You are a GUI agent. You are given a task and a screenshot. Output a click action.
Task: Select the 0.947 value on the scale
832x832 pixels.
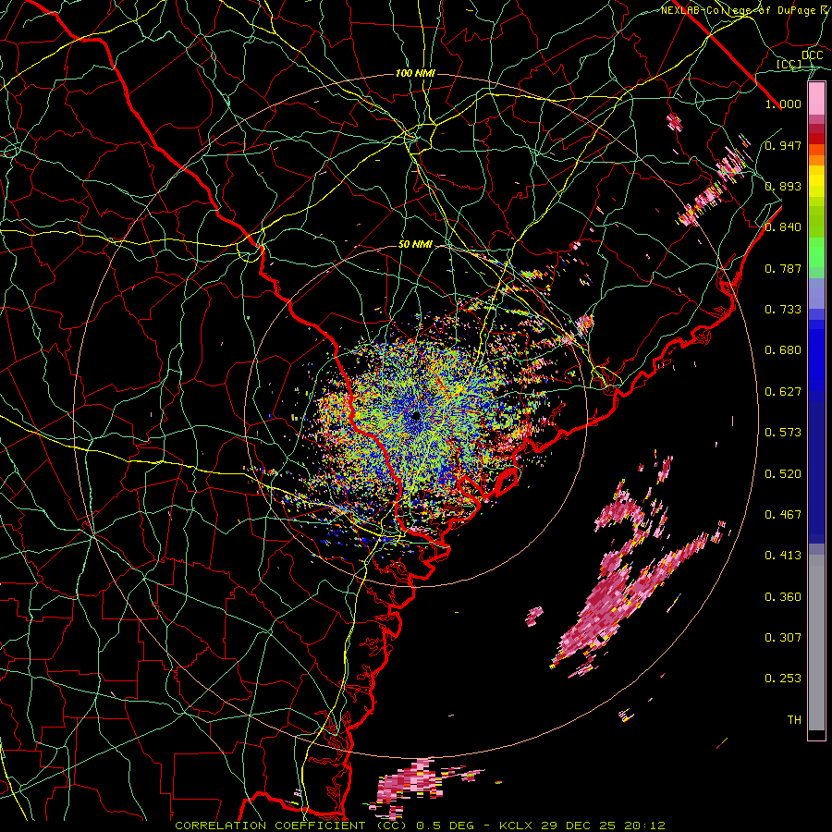click(783, 145)
